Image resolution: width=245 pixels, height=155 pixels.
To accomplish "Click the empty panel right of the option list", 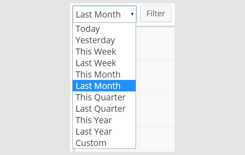I will pos(155,89).
